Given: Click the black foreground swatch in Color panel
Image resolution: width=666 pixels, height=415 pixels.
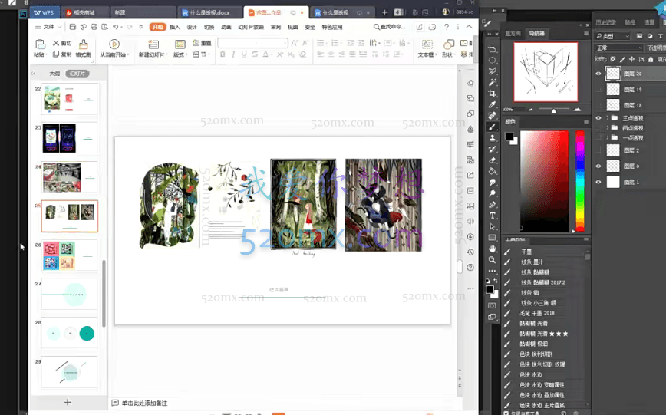Looking at the screenshot, I should [509, 137].
